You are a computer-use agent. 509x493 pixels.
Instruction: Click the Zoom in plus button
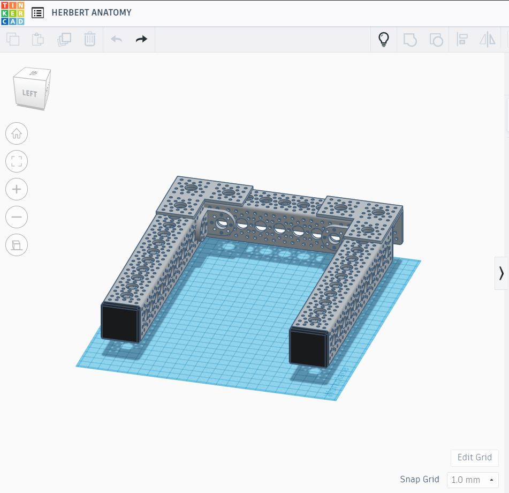(x=17, y=189)
